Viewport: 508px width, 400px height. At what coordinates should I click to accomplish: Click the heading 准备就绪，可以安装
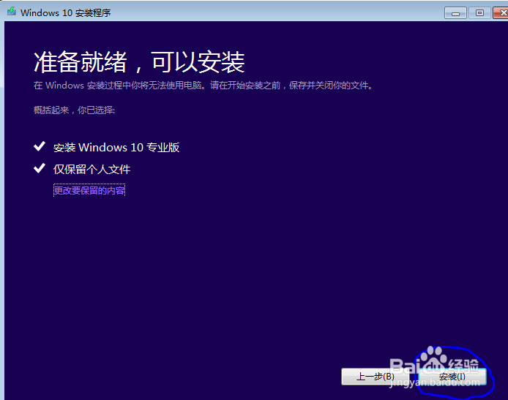pyautogui.click(x=139, y=62)
